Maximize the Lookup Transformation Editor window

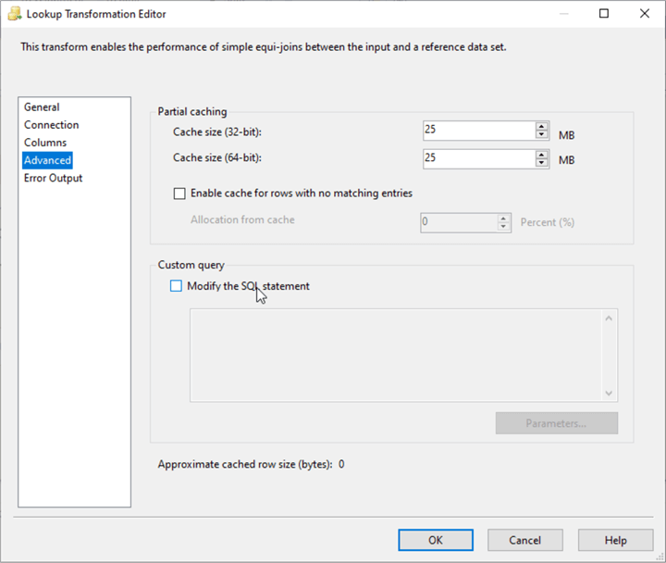coord(604,14)
